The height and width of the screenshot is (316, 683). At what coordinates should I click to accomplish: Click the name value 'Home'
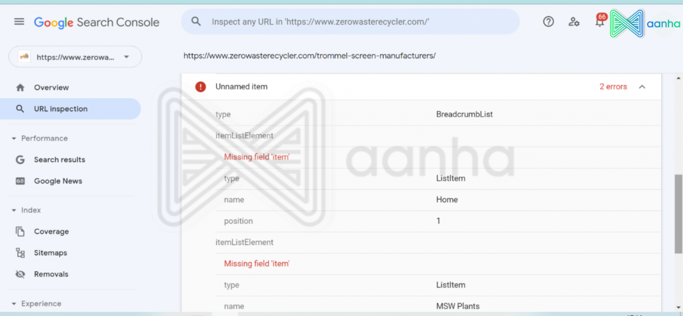click(447, 200)
